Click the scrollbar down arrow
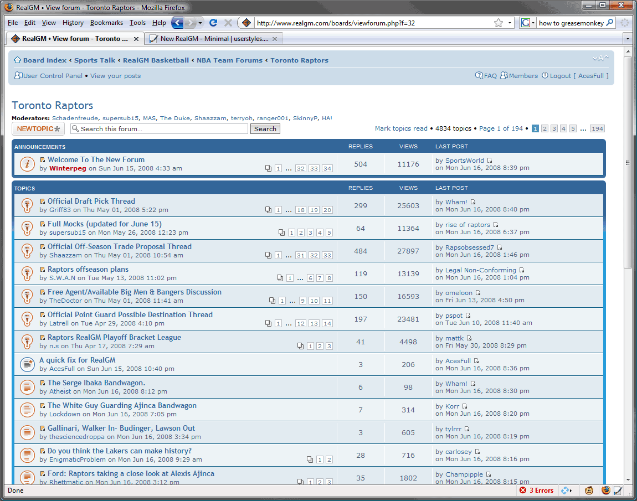Image resolution: width=637 pixels, height=501 pixels. coord(628,479)
